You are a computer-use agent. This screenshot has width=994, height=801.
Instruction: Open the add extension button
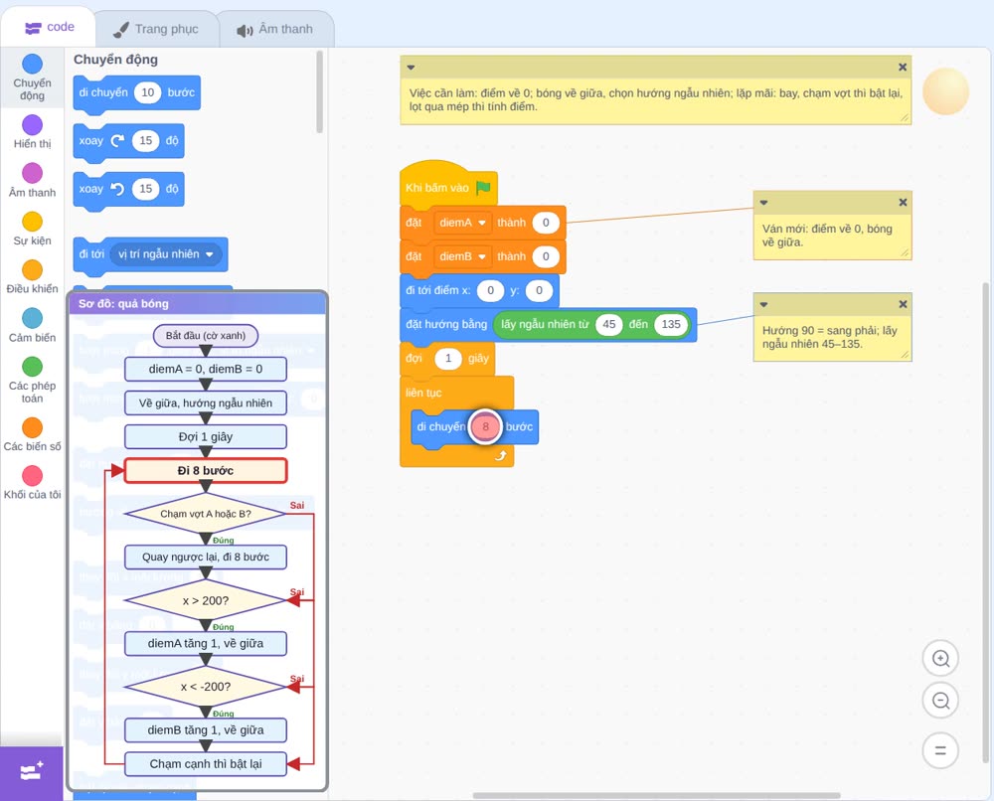(32, 771)
